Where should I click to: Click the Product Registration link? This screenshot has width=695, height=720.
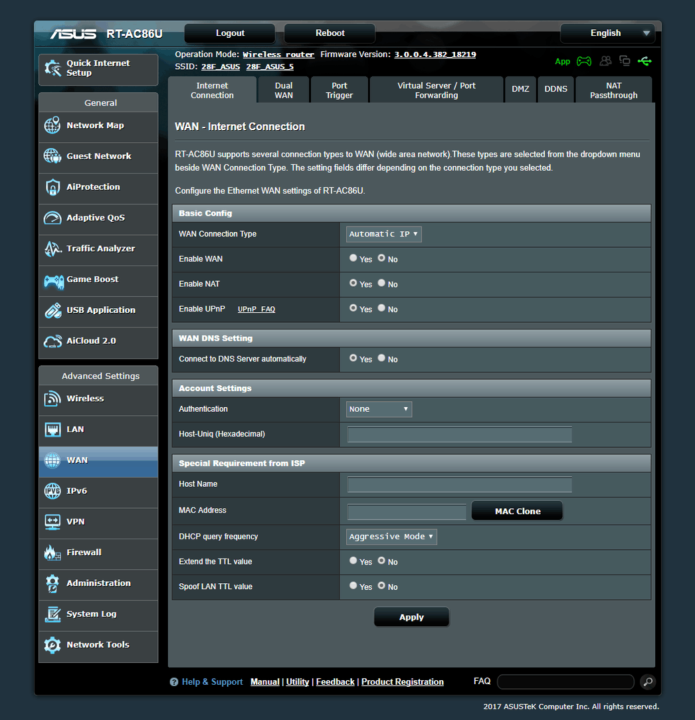[403, 682]
